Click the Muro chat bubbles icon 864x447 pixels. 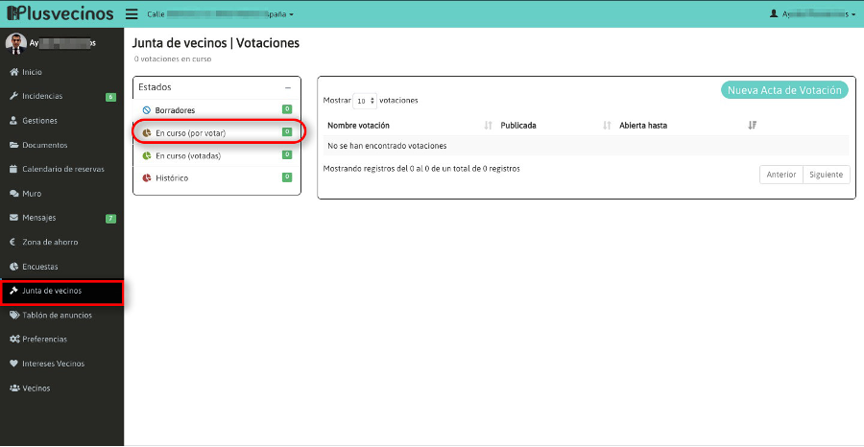14,194
